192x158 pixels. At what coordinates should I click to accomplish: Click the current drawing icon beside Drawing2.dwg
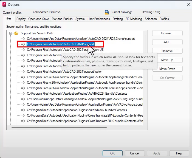[107, 12]
